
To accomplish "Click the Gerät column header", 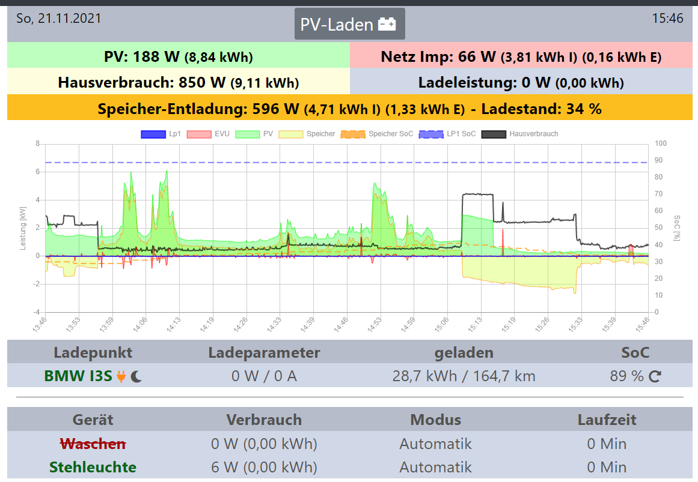I will click(93, 420).
